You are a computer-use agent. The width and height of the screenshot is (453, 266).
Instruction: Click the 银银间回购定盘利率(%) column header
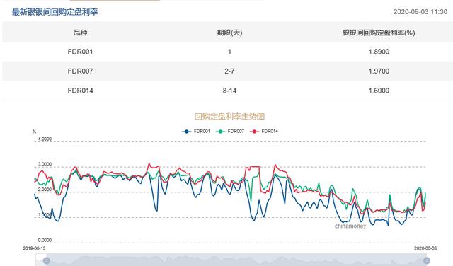379,33
